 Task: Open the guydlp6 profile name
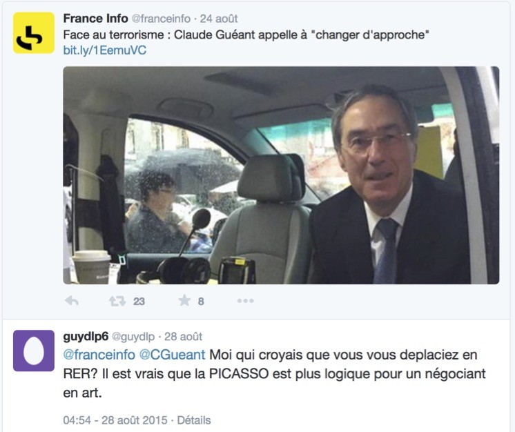pyautogui.click(x=86, y=337)
